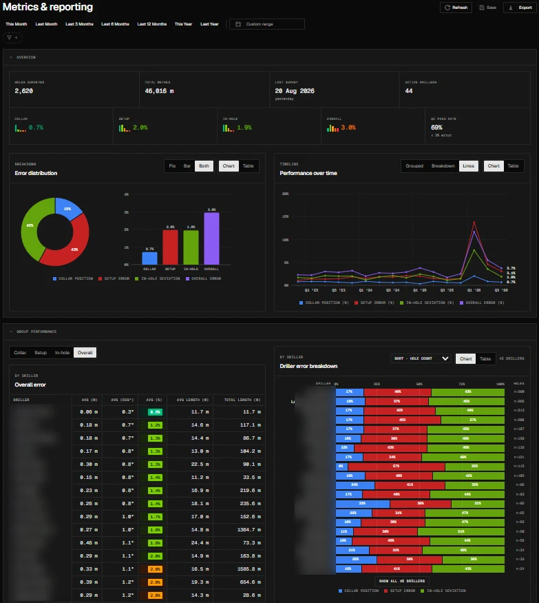Export the report using Export button
This screenshot has width=539, height=603.
coord(520,8)
